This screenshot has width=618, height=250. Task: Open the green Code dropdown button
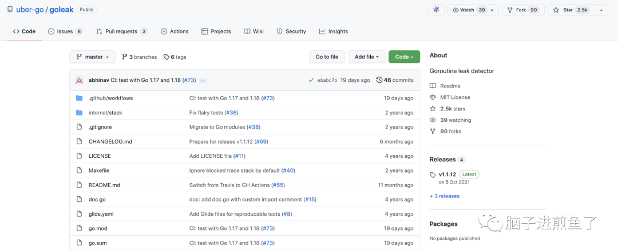coord(404,57)
